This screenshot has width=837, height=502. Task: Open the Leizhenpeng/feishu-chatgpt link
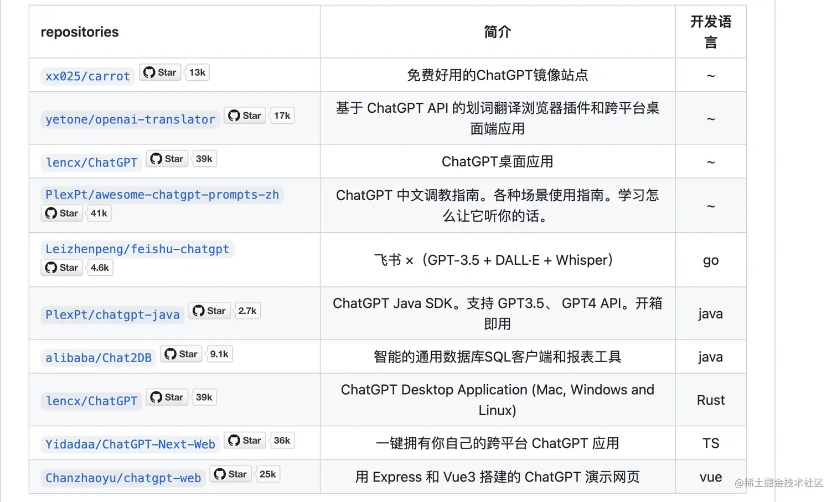click(137, 249)
